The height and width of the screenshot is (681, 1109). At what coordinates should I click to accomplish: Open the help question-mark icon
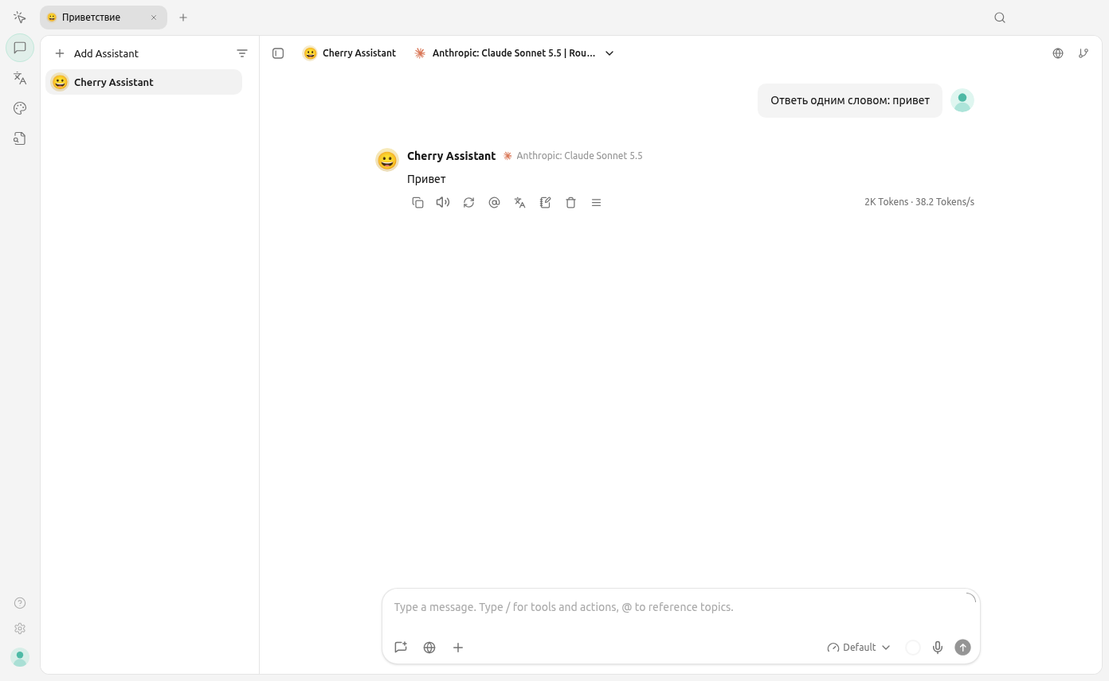(20, 603)
